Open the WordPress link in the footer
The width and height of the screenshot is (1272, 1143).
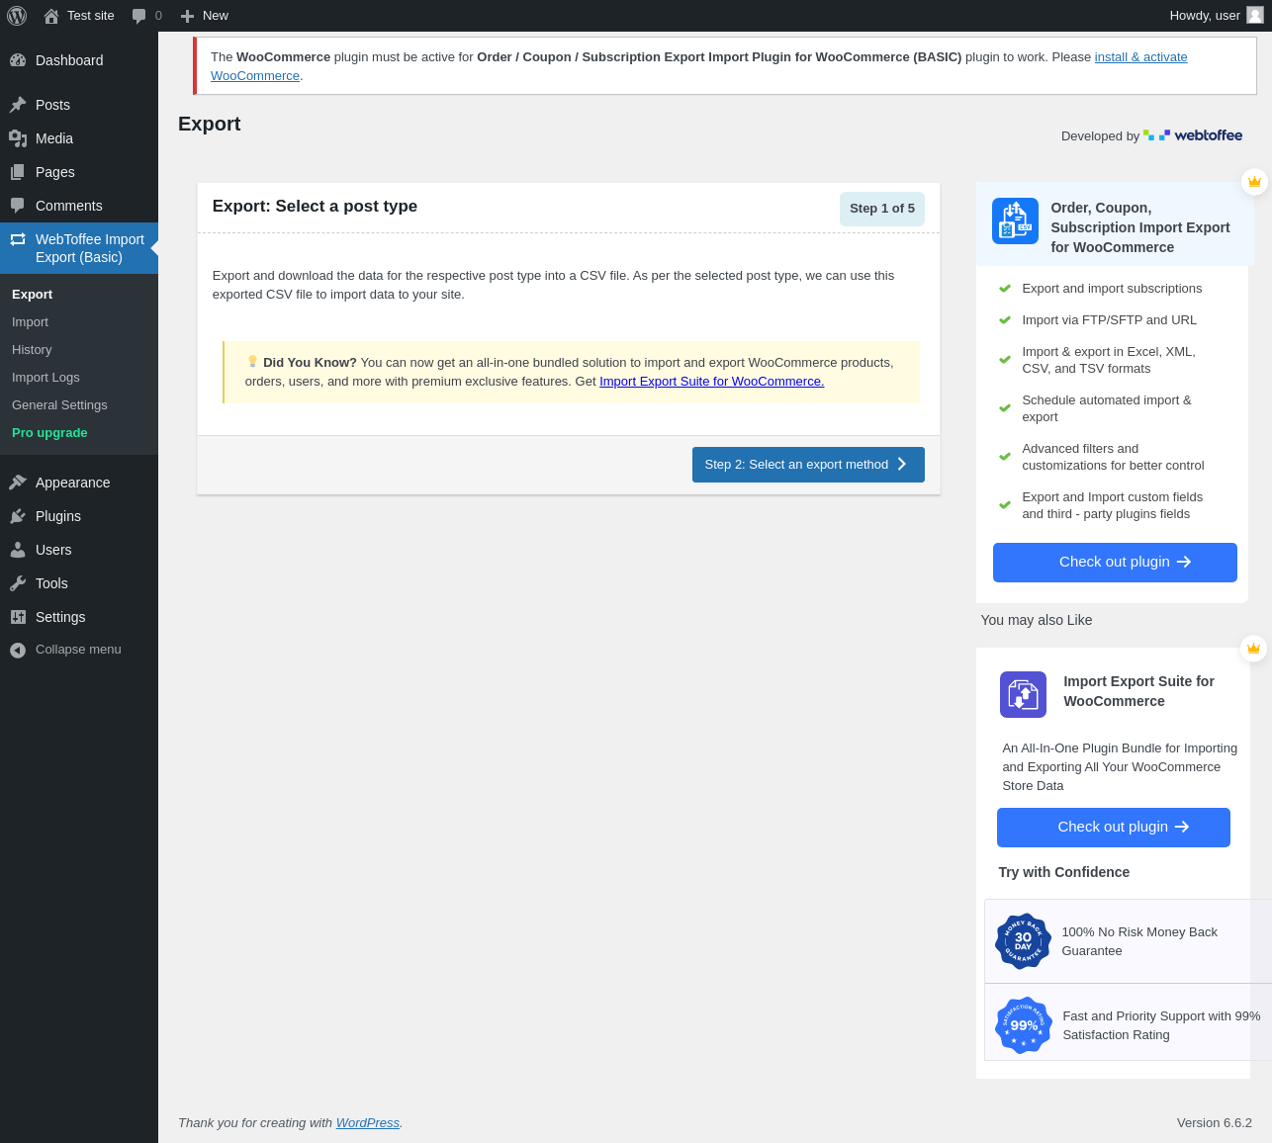click(368, 1123)
